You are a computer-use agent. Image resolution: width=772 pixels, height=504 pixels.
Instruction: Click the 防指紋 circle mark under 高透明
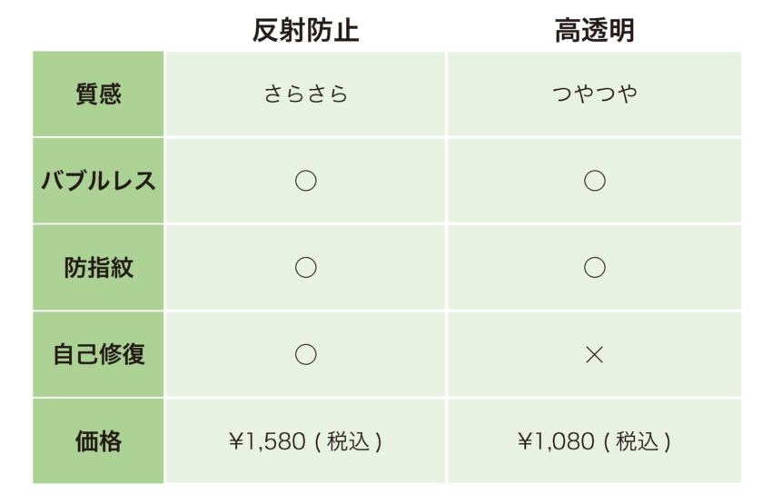pyautogui.click(x=594, y=268)
